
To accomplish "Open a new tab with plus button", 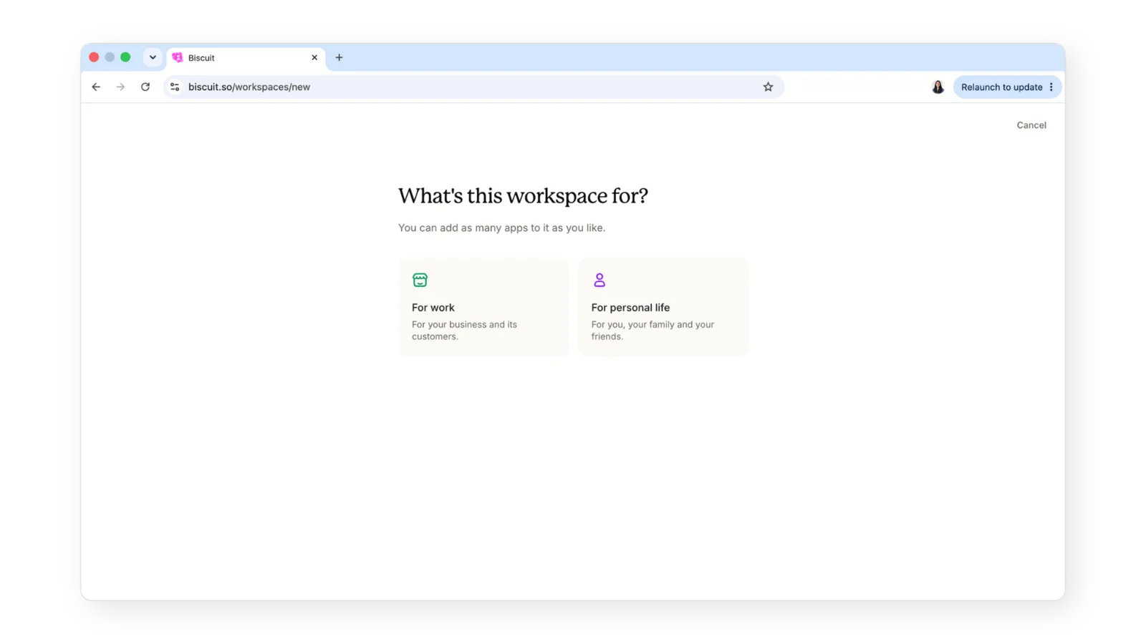I will click(340, 57).
